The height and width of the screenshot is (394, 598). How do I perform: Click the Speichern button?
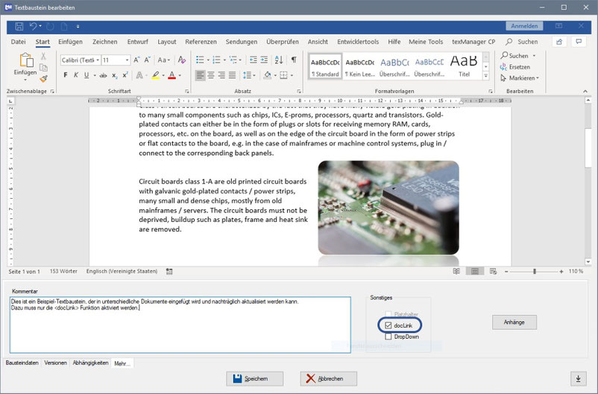(255, 378)
